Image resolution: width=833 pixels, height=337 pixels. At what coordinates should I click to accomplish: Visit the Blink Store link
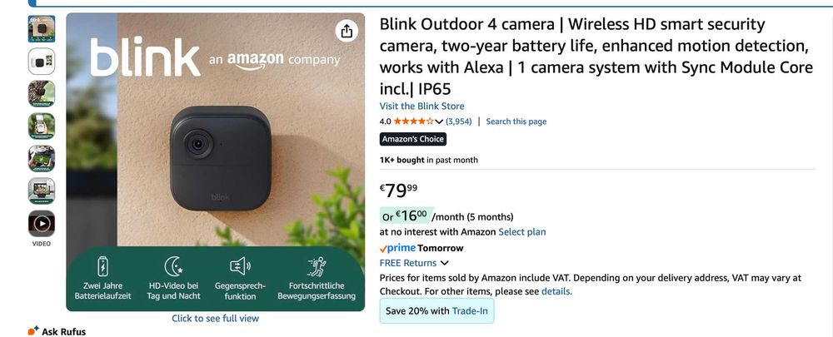tap(421, 107)
